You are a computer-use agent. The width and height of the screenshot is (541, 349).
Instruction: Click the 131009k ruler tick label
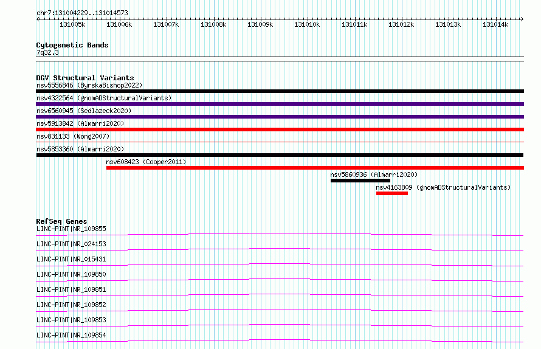tap(261, 24)
